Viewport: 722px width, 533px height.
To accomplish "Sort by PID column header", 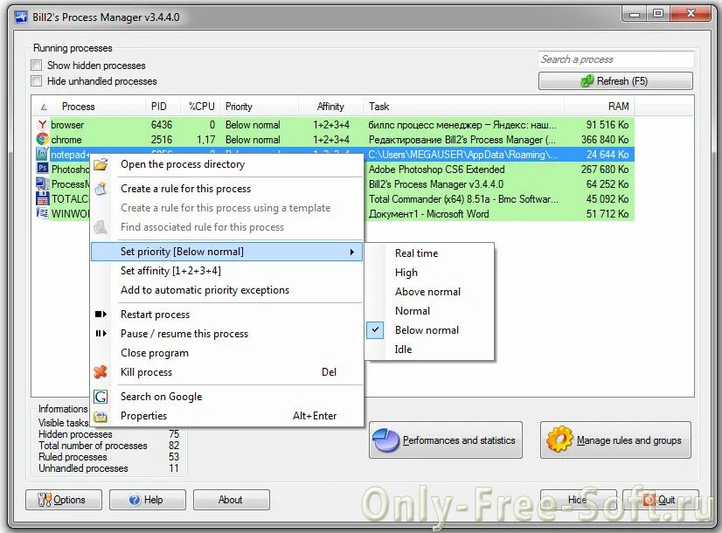I will pos(163,107).
